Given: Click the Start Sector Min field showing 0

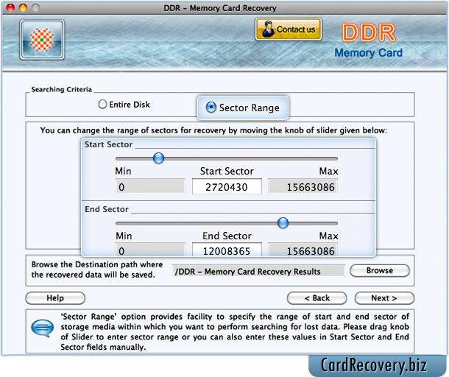Looking at the screenshot, I should [x=150, y=187].
